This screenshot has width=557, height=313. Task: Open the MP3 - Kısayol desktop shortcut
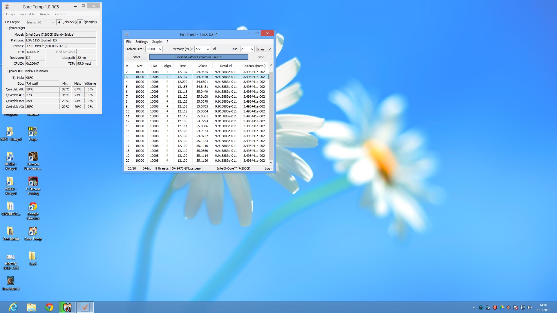point(11,133)
